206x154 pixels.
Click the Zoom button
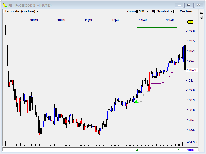131,11
